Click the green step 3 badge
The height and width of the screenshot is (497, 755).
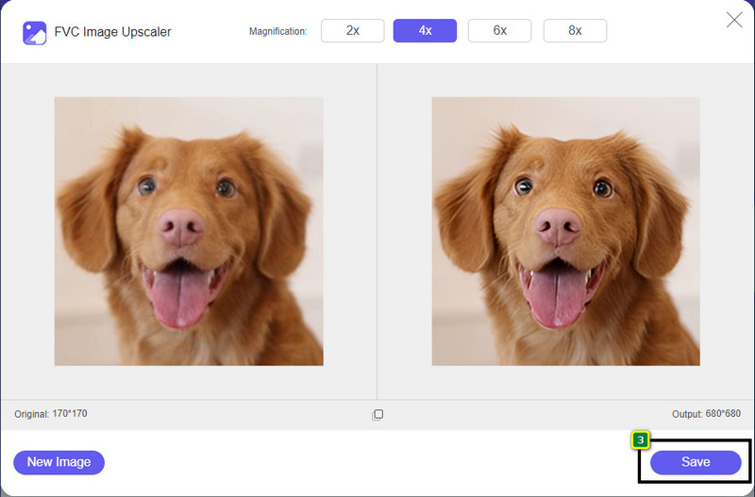[640, 439]
